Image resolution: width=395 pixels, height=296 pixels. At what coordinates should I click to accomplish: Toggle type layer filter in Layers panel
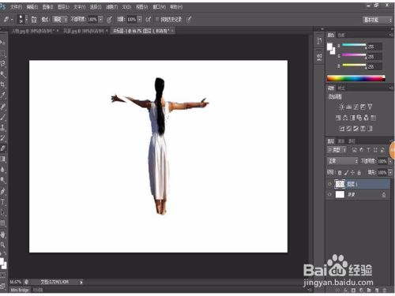(368, 150)
